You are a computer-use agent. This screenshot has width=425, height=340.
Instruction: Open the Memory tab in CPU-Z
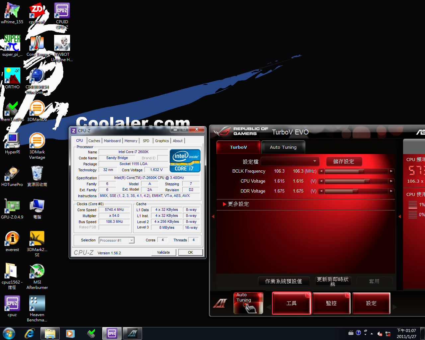(x=131, y=141)
